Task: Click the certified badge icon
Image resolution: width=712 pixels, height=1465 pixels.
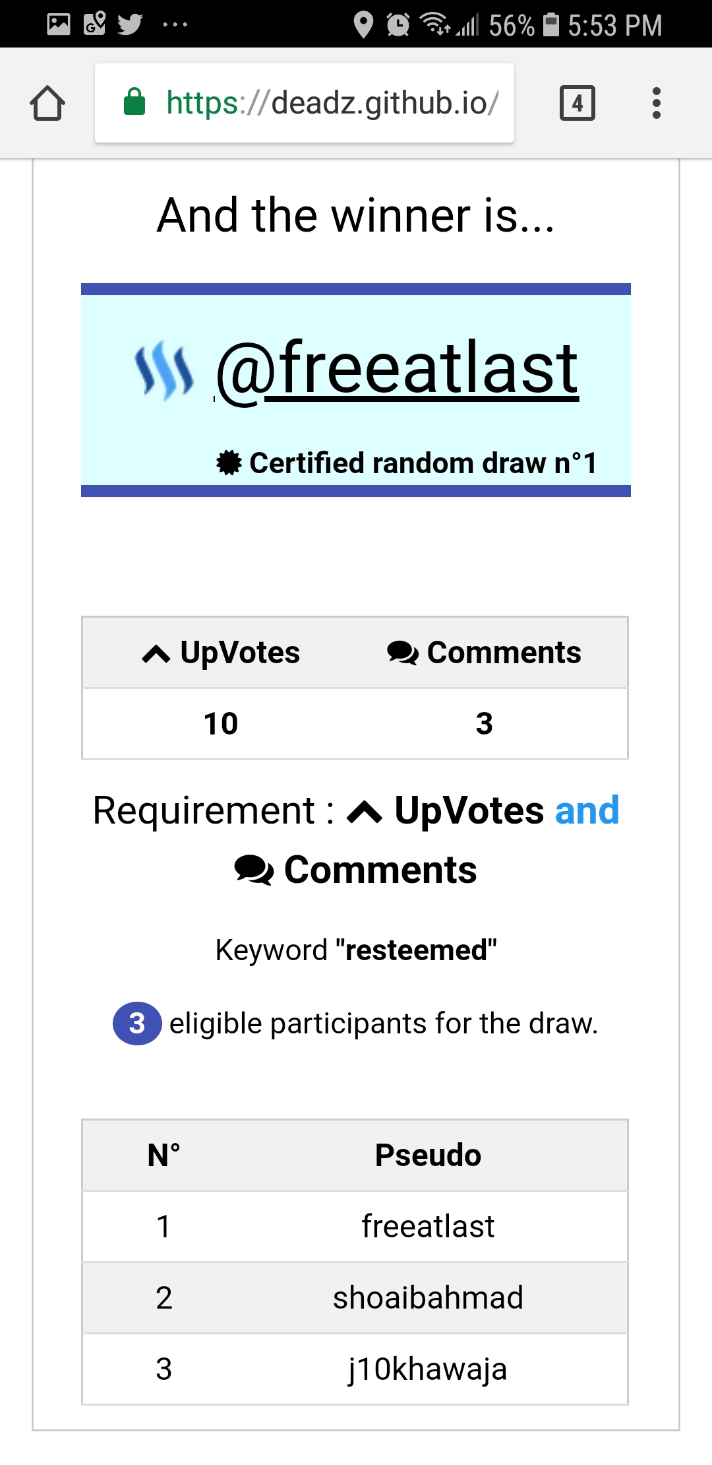Action: pyautogui.click(x=229, y=463)
